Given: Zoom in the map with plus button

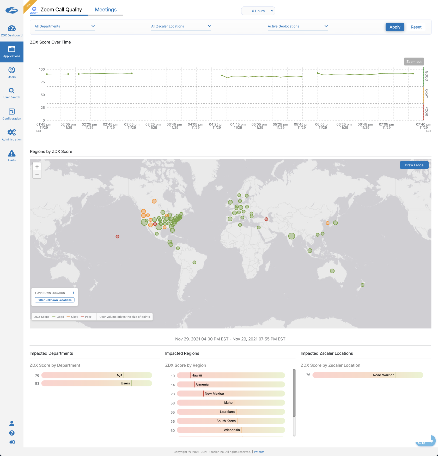Looking at the screenshot, I should 37,167.
